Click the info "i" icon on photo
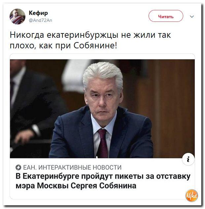 pos(188,159)
